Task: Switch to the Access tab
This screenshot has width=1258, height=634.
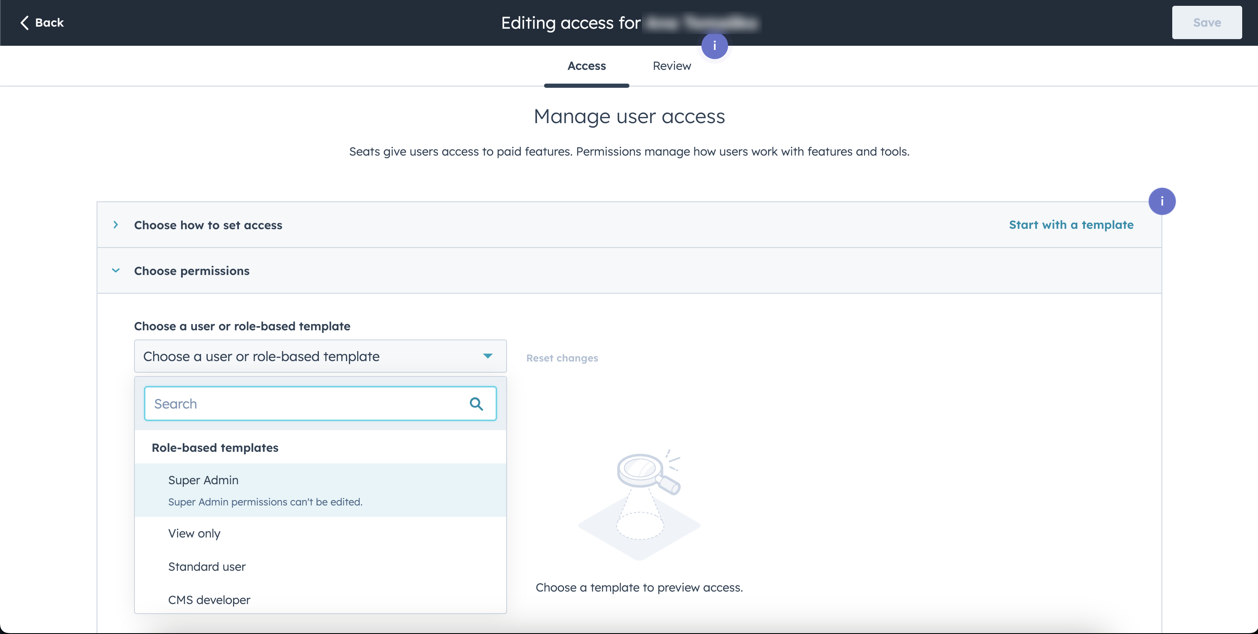Action: [587, 65]
